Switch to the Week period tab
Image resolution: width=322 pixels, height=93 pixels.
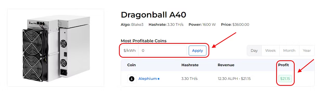[x=270, y=50]
